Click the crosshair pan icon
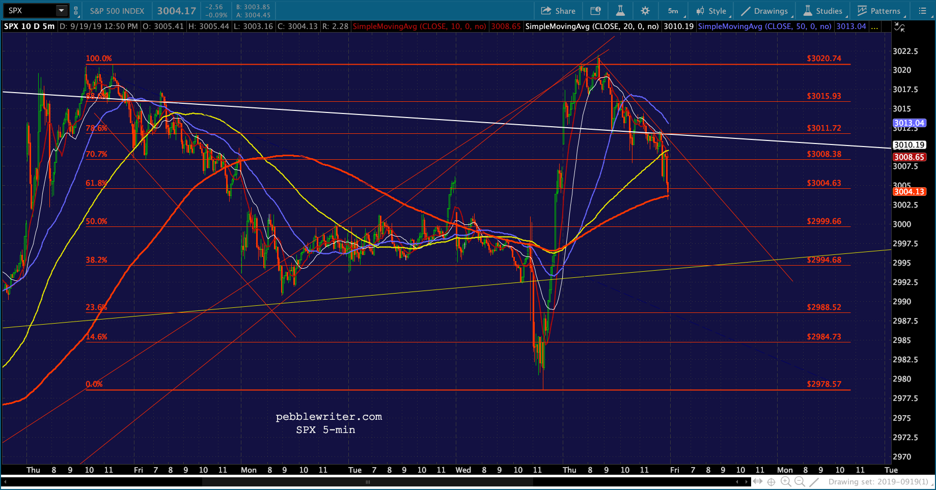Screen dimensions: 936x490 tap(772, 481)
